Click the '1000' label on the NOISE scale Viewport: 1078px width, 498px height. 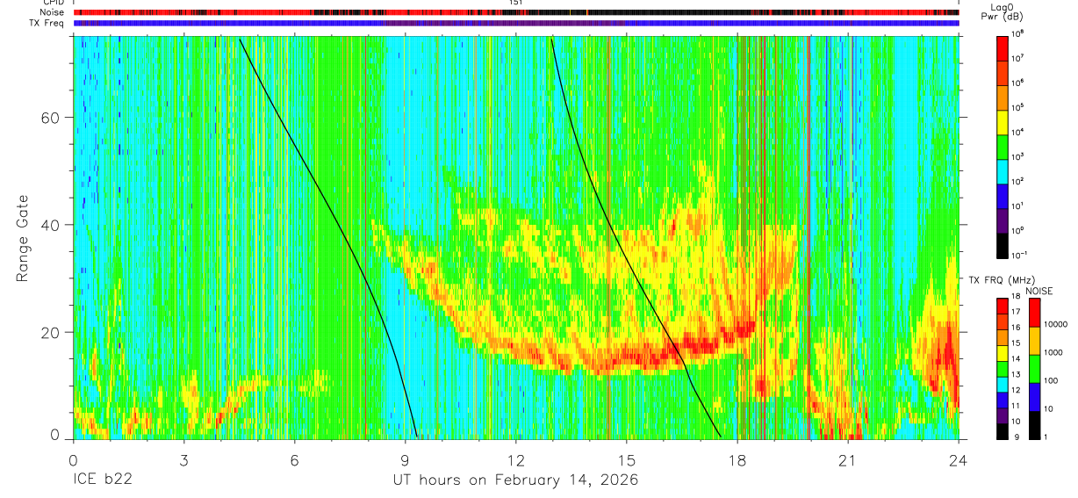pyautogui.click(x=1054, y=352)
